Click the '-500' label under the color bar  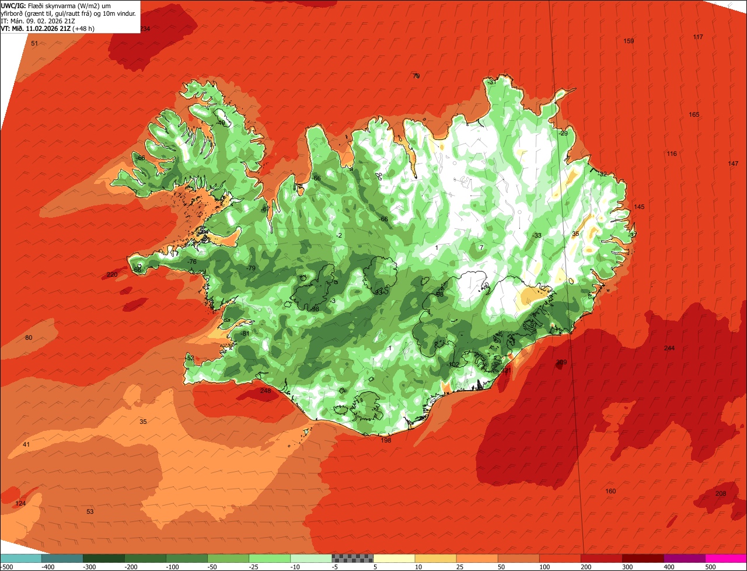point(6,566)
